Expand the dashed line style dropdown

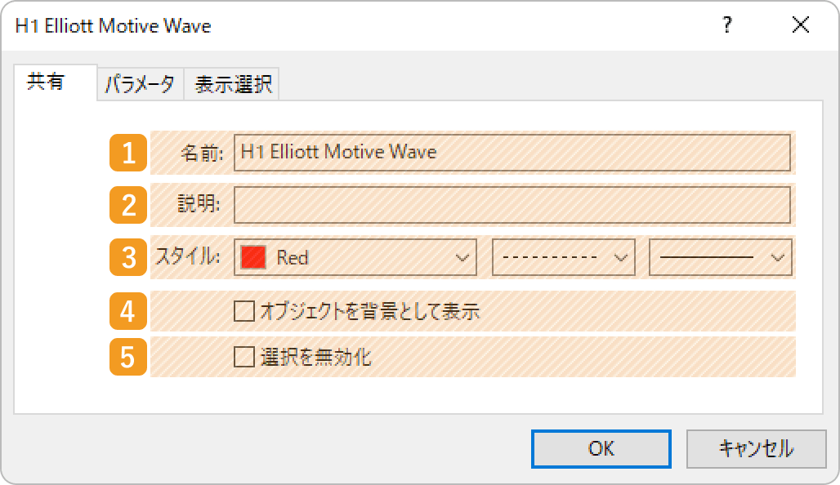564,258
